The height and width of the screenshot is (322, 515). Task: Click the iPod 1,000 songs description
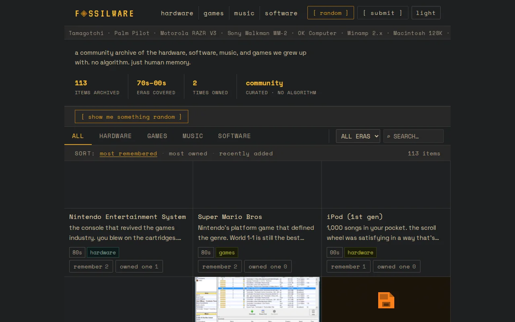click(x=383, y=233)
